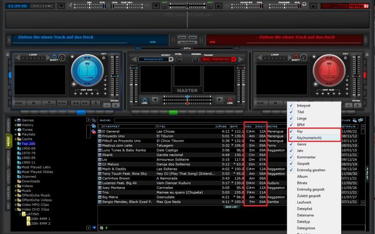Click the red add-favorite folder icon

click(94, 131)
